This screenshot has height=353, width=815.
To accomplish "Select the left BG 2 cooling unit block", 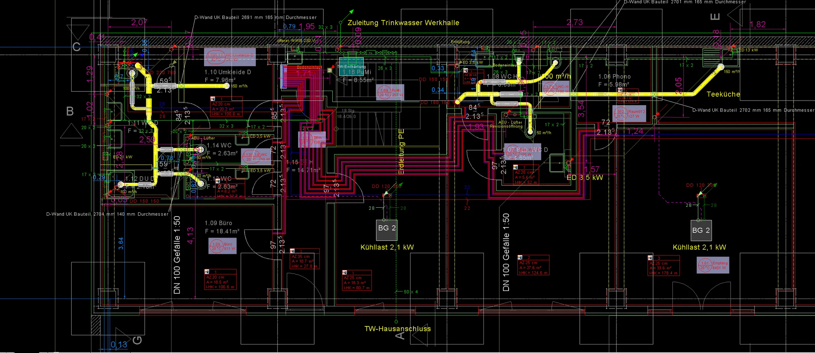I will tap(387, 229).
